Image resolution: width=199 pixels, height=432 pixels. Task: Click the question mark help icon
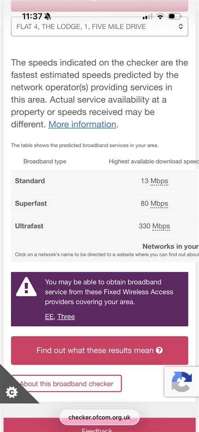pos(159,350)
